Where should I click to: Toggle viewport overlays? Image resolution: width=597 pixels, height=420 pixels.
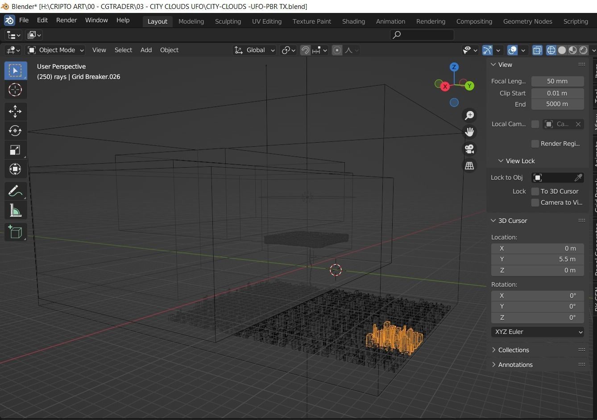click(x=512, y=50)
